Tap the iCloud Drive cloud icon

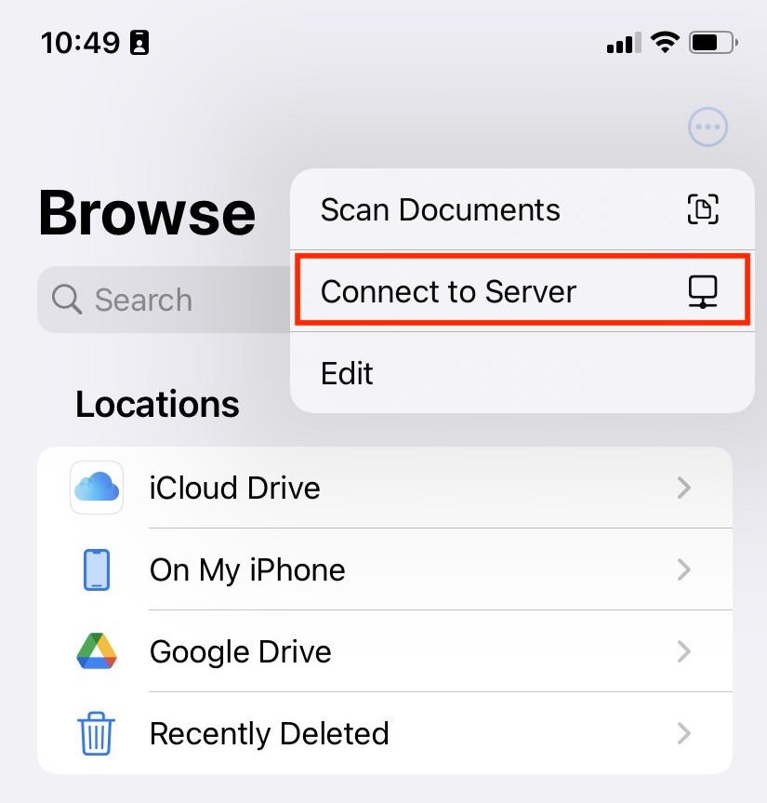point(97,487)
